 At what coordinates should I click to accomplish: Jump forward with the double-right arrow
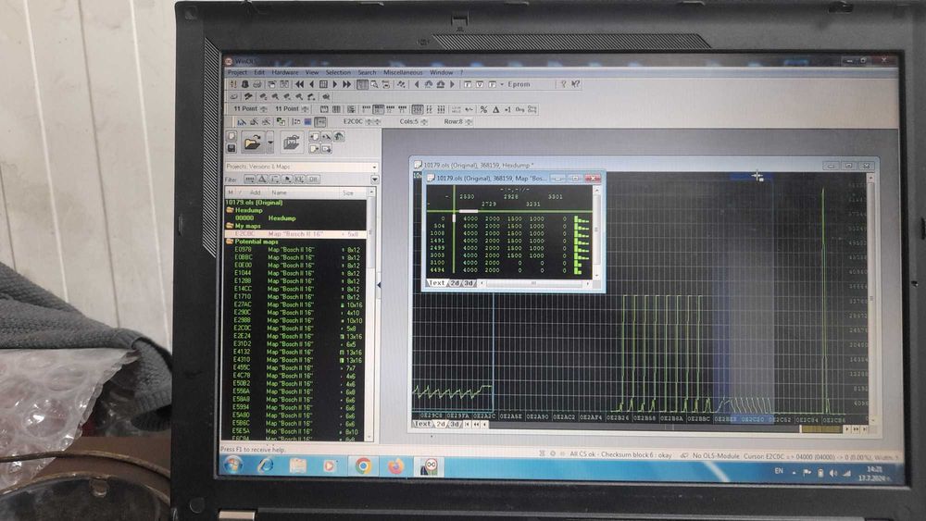coord(346,84)
